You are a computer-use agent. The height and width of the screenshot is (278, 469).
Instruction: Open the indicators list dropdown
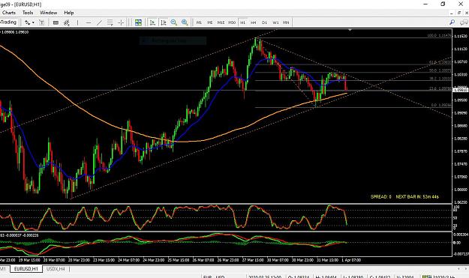29,22
